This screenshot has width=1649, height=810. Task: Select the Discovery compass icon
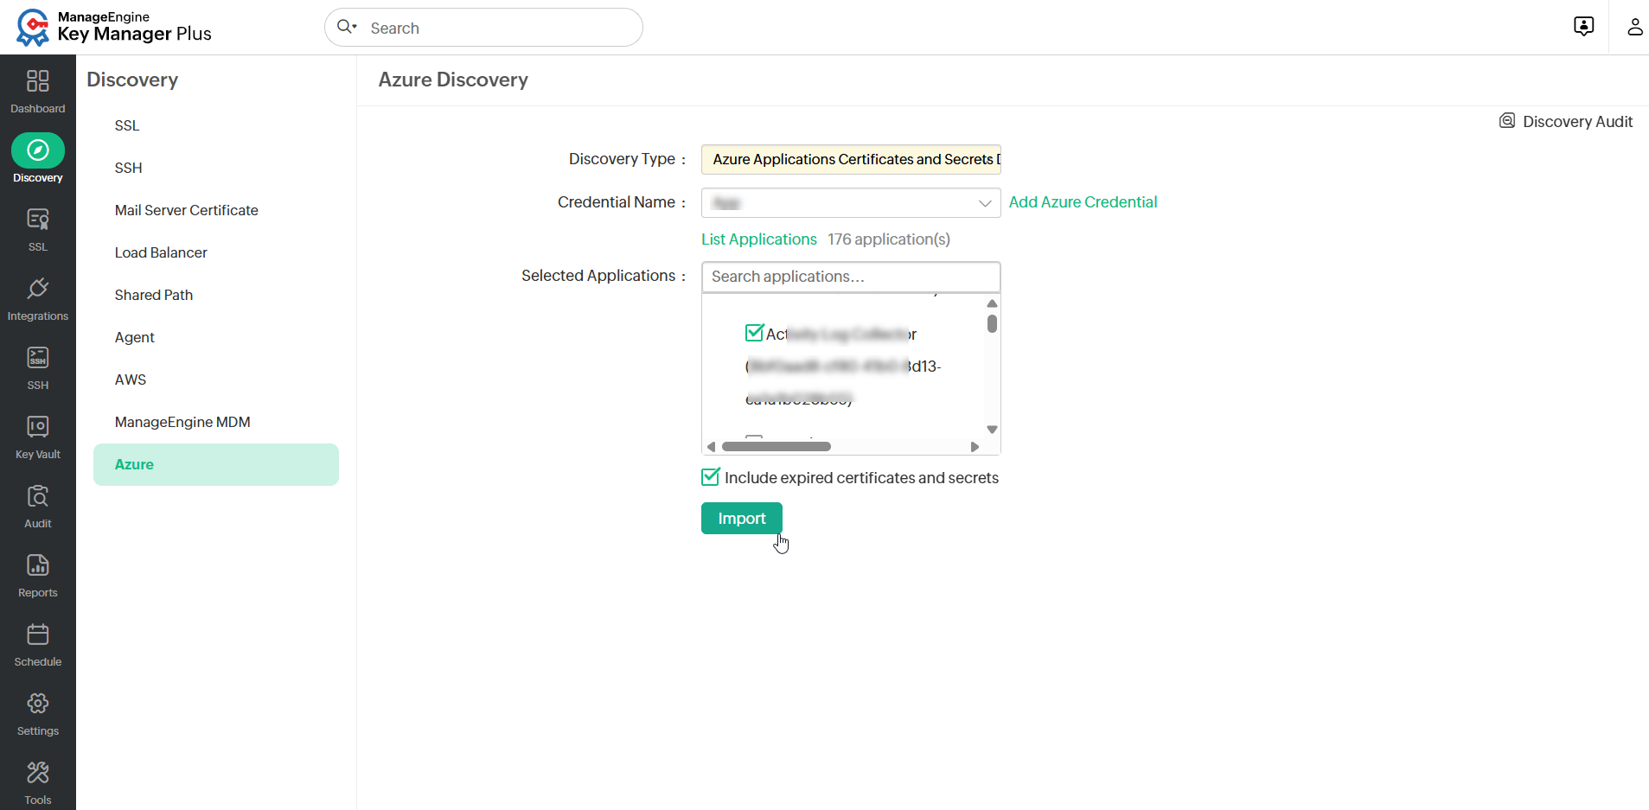tap(37, 150)
